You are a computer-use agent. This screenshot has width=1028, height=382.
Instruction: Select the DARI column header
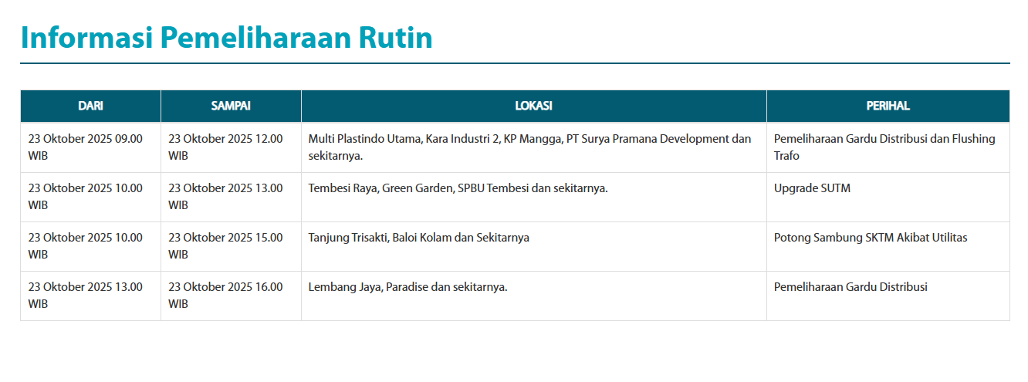click(90, 106)
